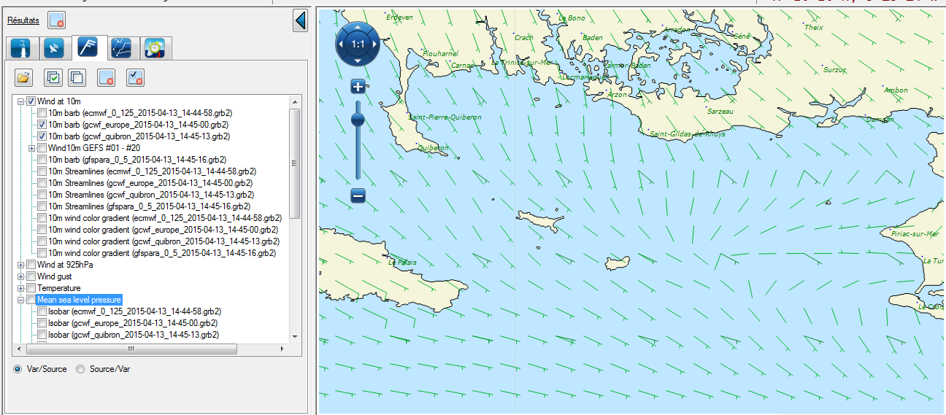
Task: Expand the Wind gust tree node
Action: 20,276
